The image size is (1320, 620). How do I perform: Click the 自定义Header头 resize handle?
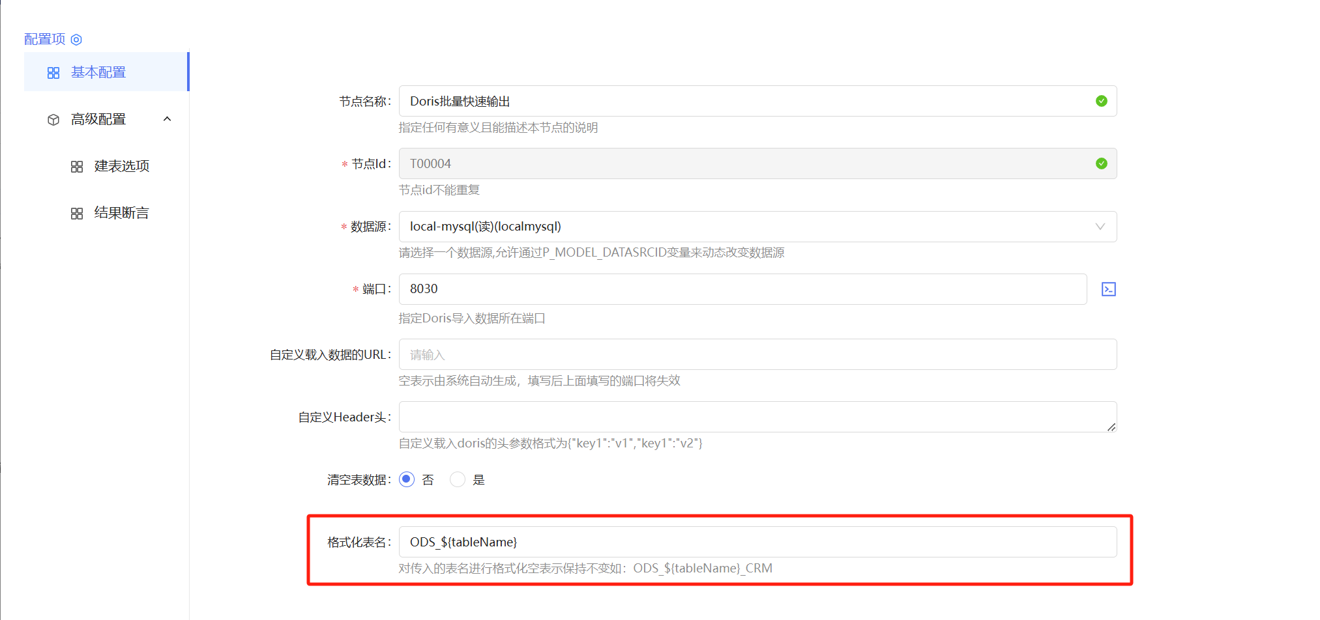tap(1111, 427)
